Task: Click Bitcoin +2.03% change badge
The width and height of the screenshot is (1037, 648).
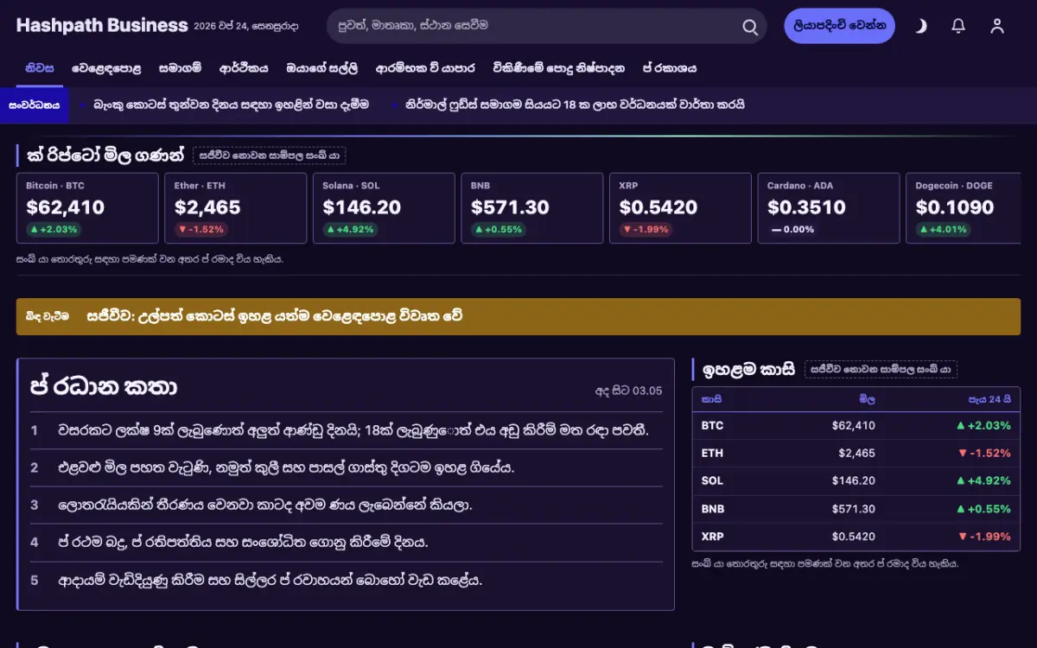Action: 54,230
